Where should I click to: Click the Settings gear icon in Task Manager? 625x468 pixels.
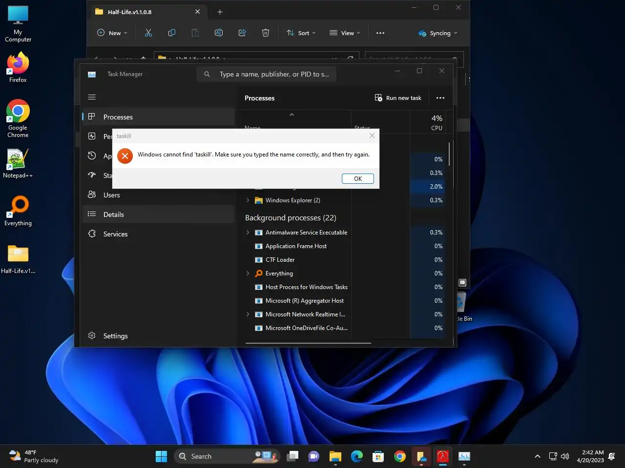(x=92, y=335)
